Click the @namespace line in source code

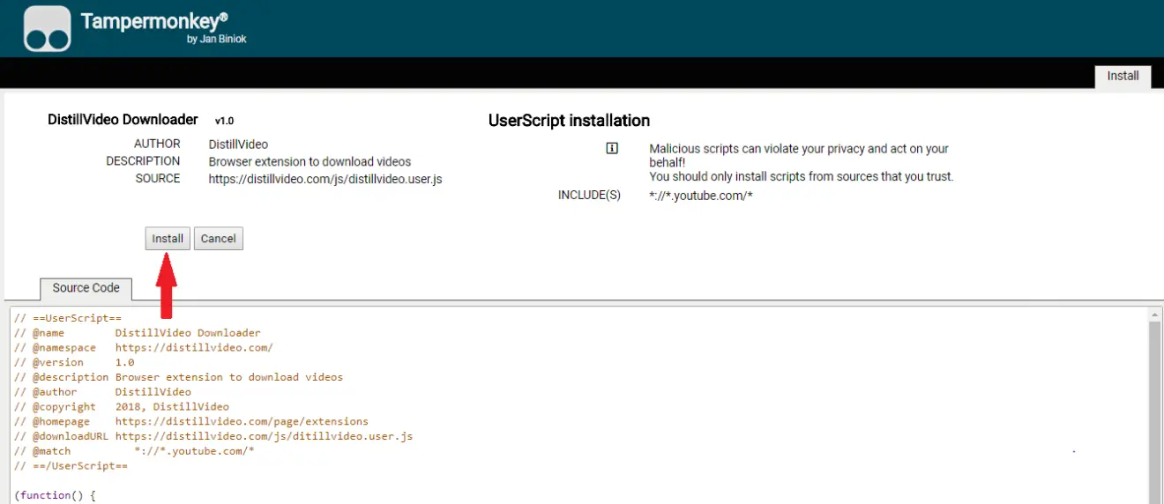144,348
